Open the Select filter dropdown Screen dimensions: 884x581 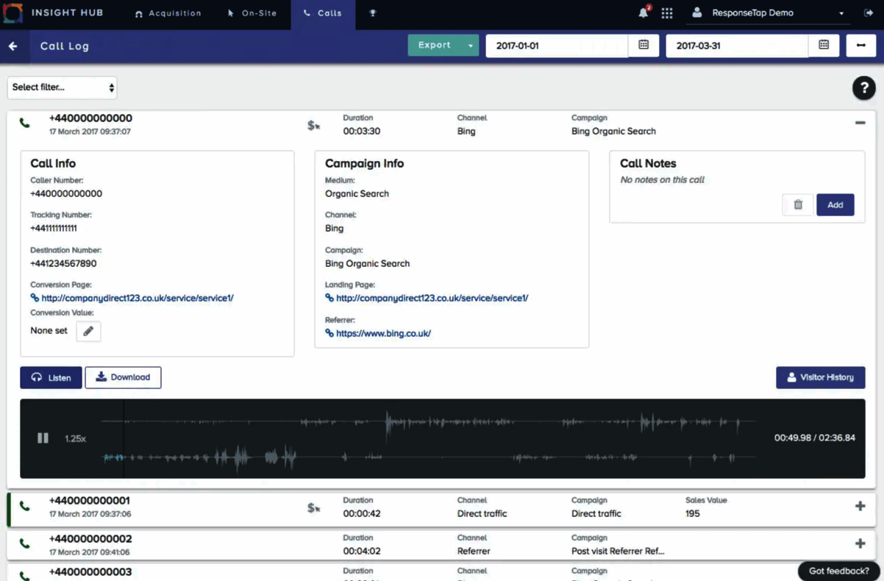62,88
